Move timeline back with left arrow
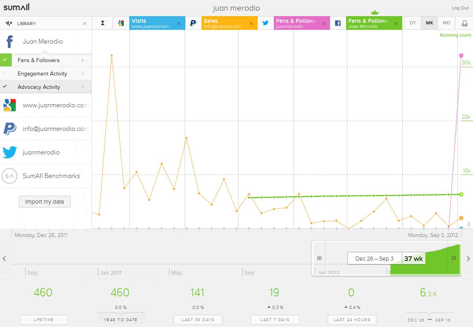 coord(4,258)
